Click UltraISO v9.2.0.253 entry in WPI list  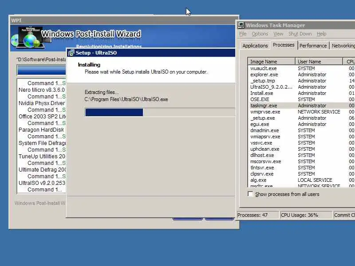click(x=42, y=183)
